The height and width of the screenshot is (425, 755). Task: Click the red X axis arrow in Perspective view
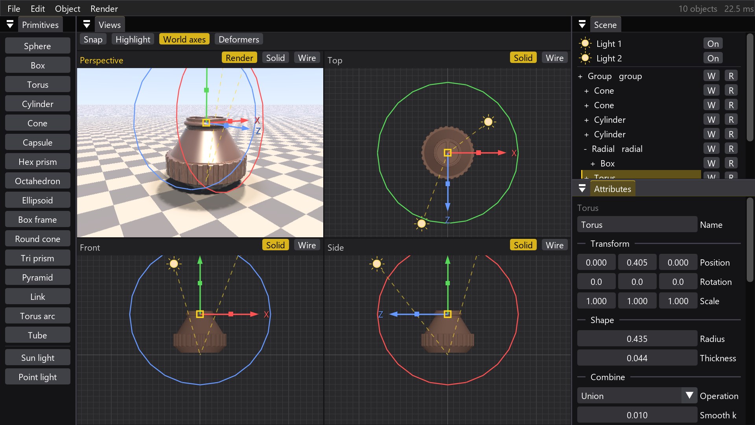pos(245,120)
